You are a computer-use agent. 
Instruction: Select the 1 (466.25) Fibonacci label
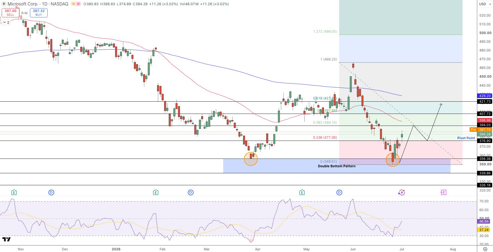329,59
